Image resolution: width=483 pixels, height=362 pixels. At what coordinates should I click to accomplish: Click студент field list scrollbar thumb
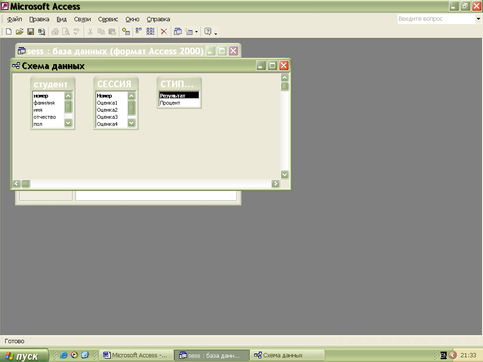pos(68,107)
